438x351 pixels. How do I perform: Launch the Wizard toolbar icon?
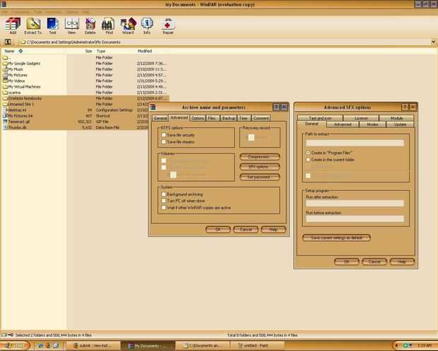tap(128, 25)
